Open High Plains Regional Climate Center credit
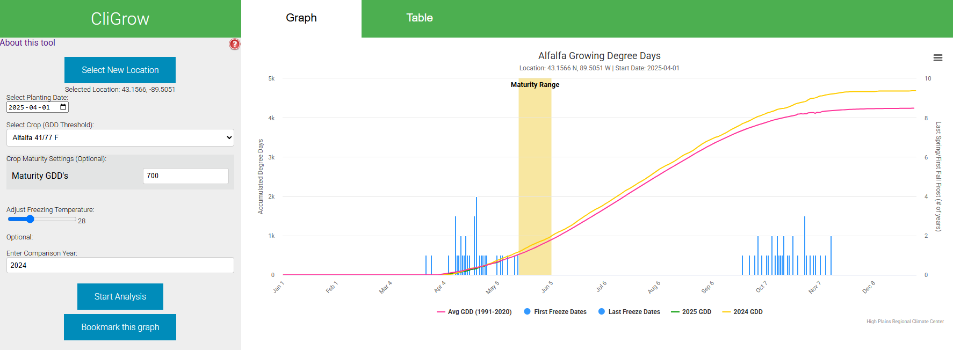Screen dimensions: 953x350 pos(905,322)
